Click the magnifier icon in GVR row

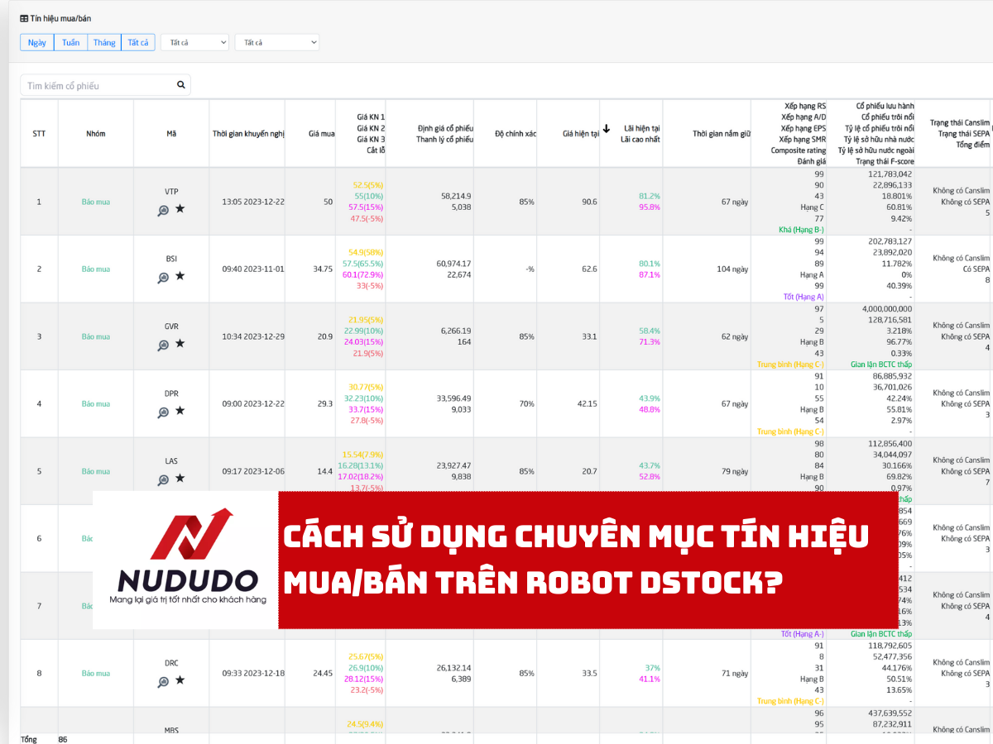coord(163,345)
